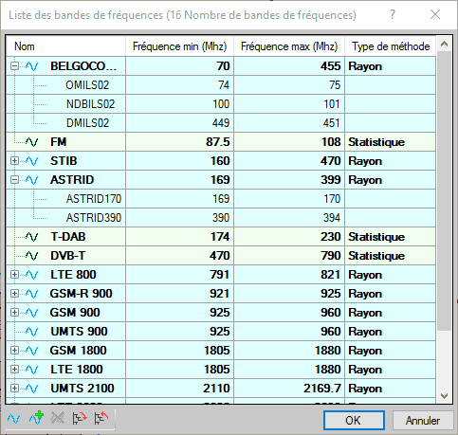Click the 791 minimum frequency of LTE 800
Image resolution: width=458 pixels, height=435 pixels.
click(x=179, y=275)
